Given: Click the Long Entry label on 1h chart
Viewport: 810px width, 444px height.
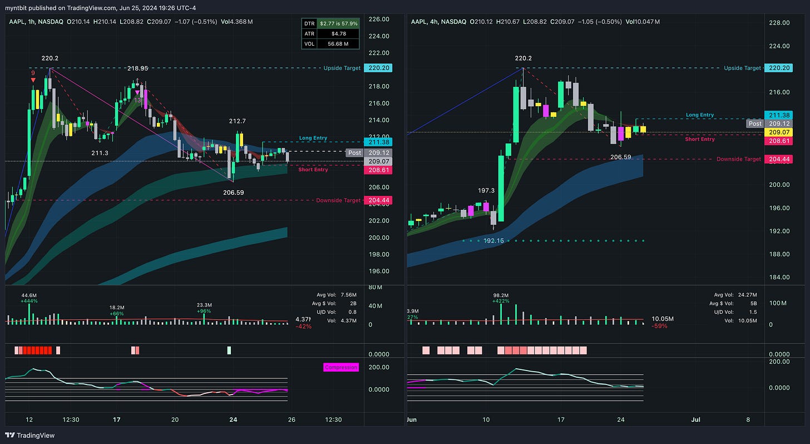Looking at the screenshot, I should [313, 138].
